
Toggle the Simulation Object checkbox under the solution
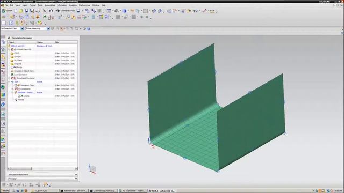tap(16, 85)
